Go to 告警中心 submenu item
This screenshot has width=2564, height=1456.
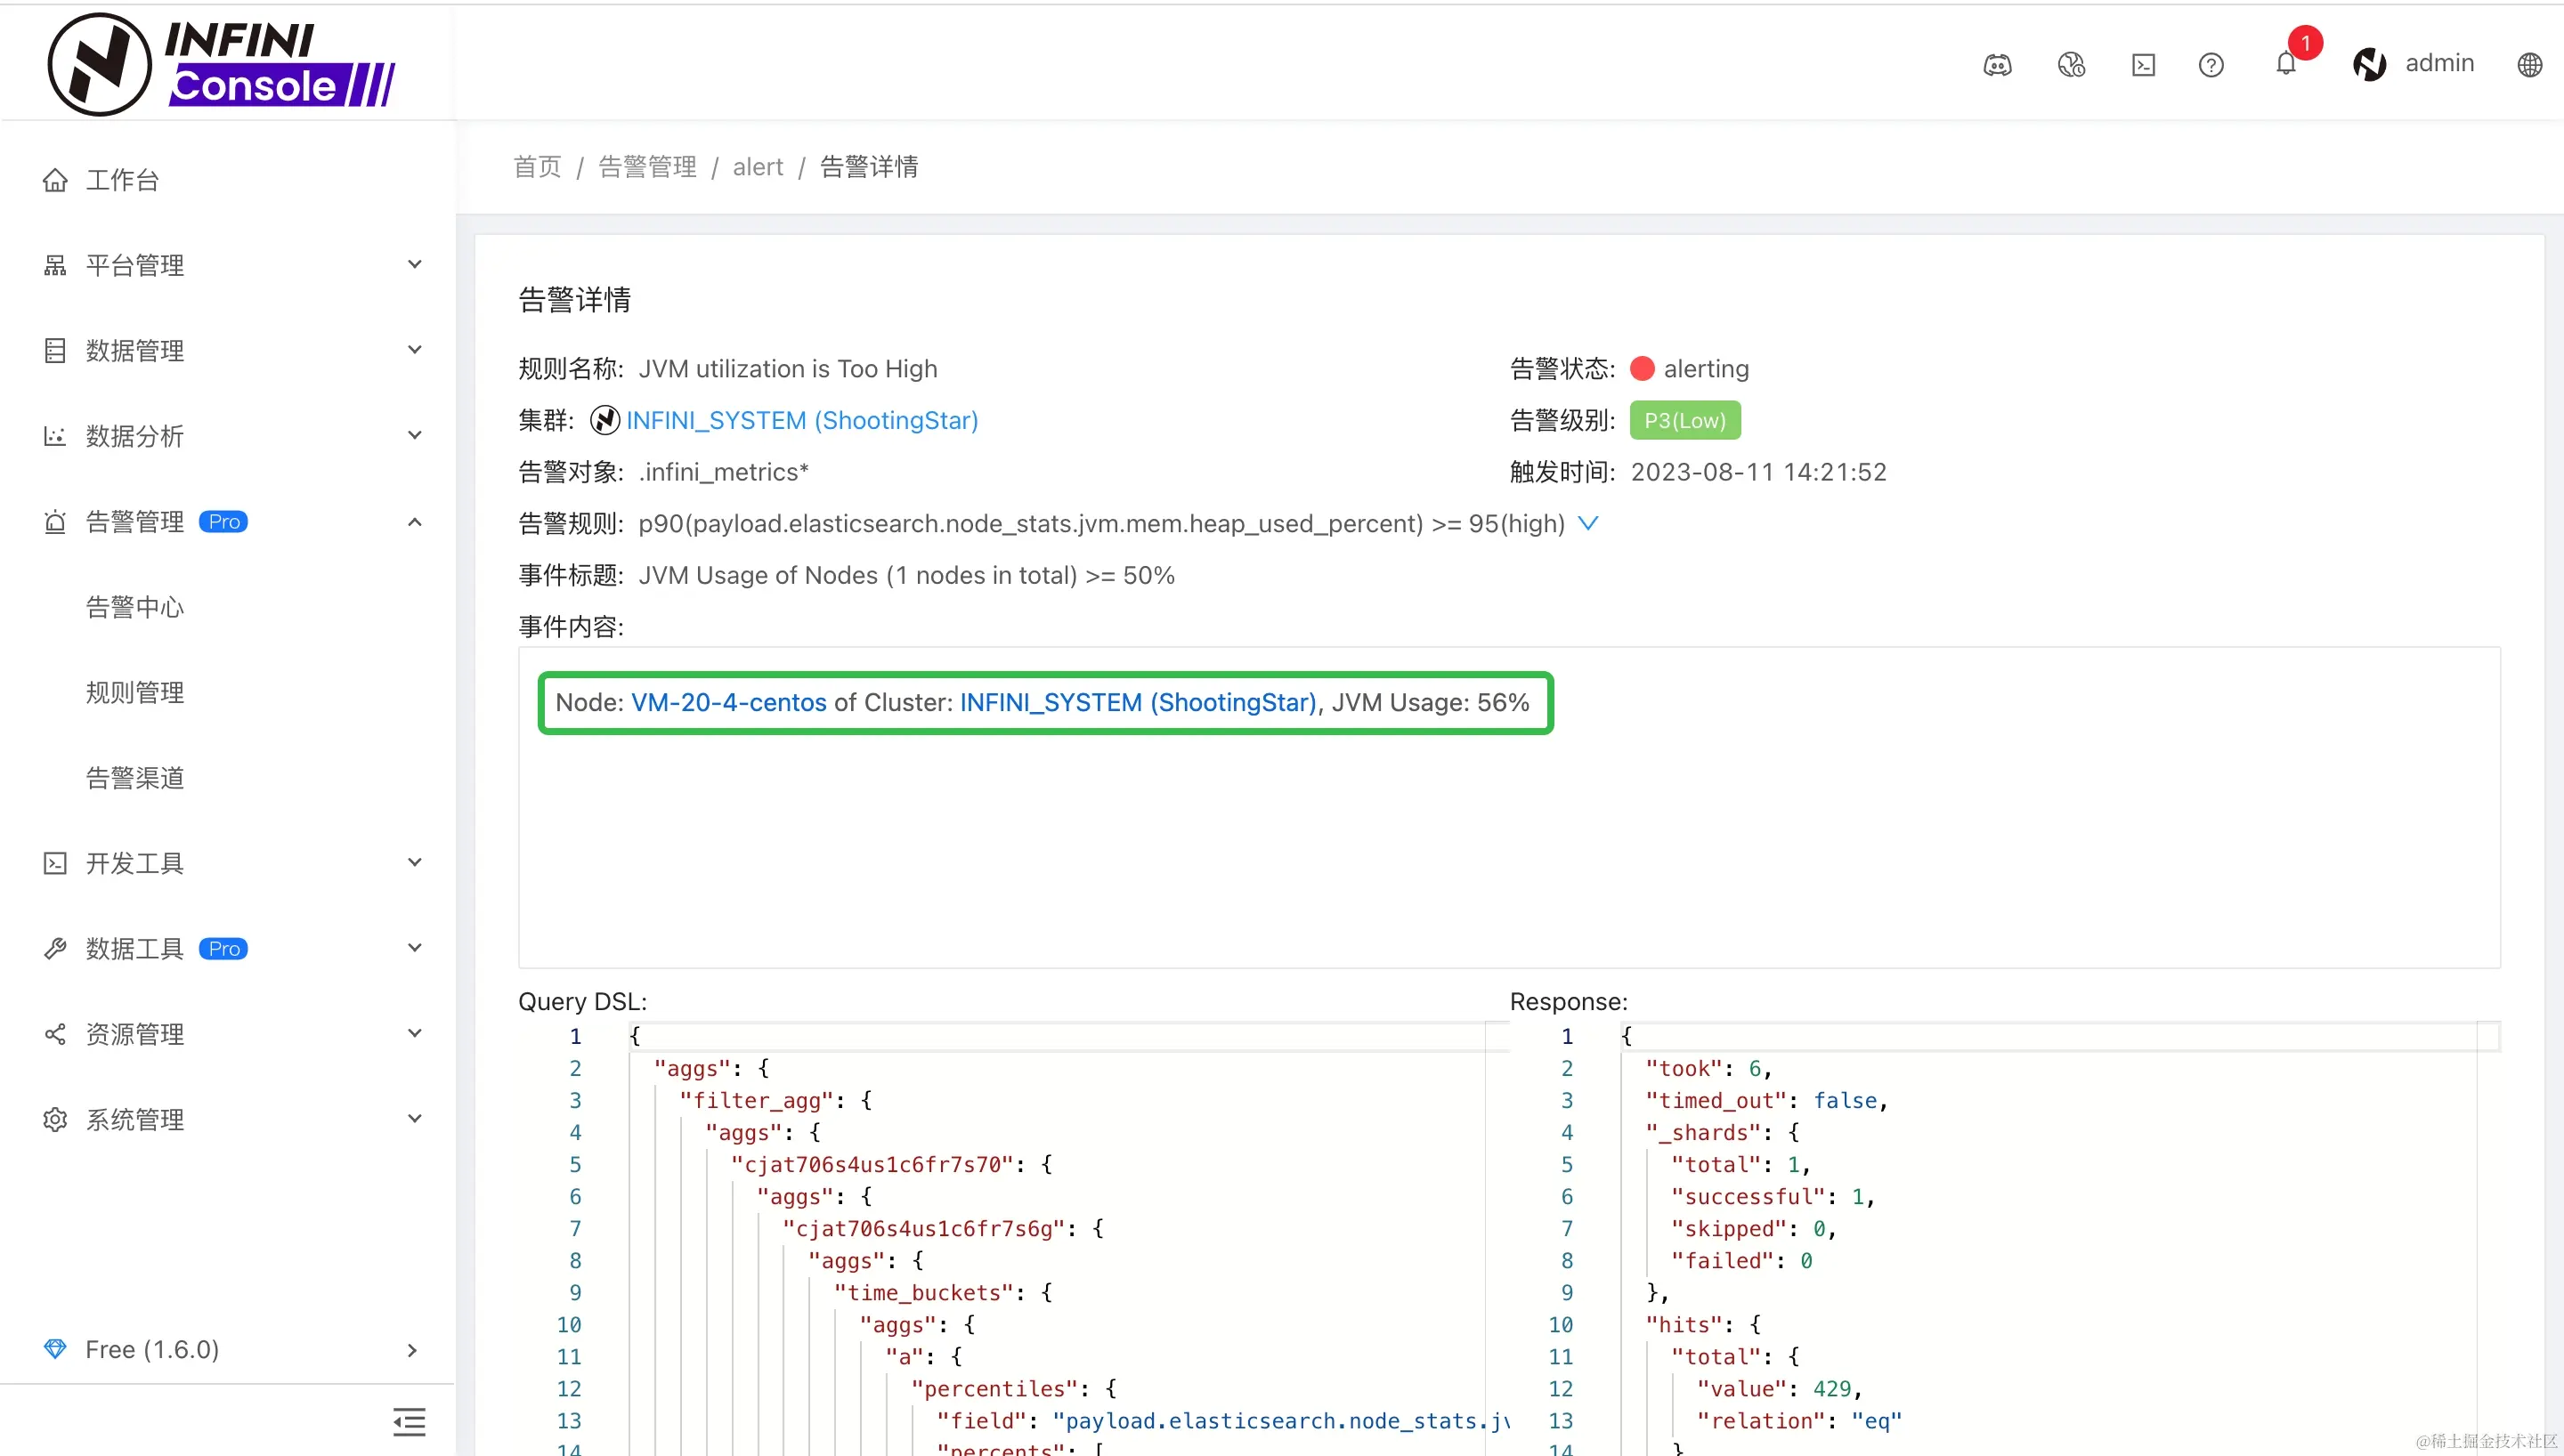coord(135,607)
